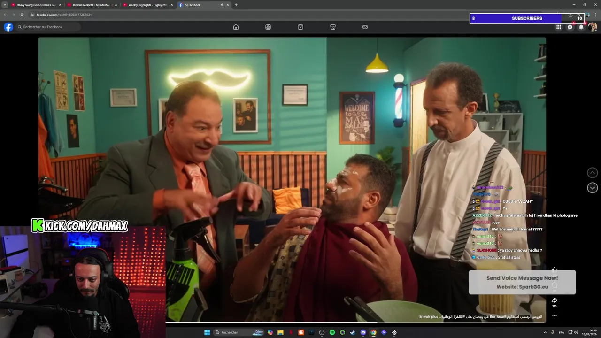Open the Windows Start menu
Screen dimensions: 601x338
tap(207, 332)
